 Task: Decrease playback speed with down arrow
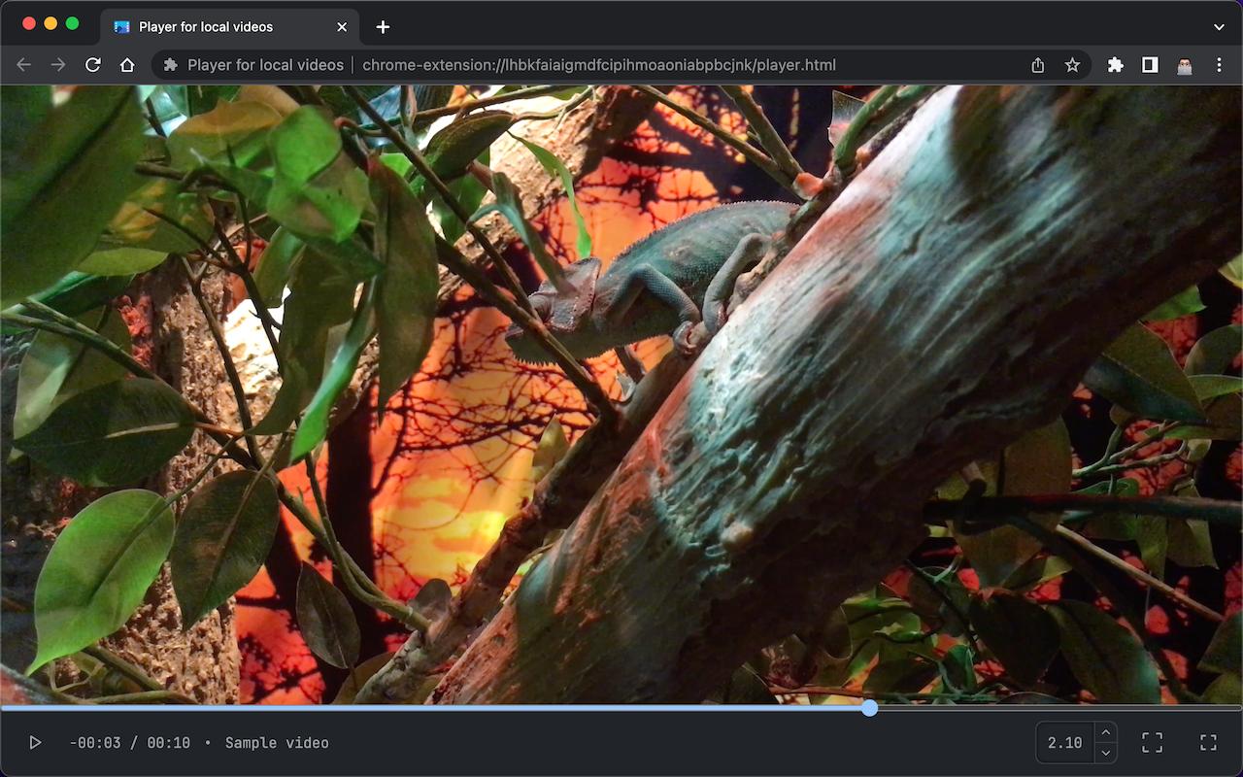(x=1105, y=753)
